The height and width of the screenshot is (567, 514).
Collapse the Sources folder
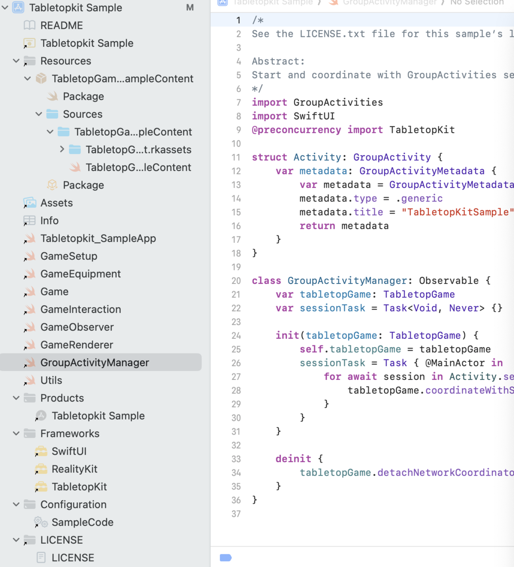39,114
